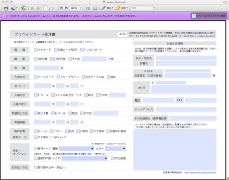Check the フリーデザイン checkbox
This screenshot has width=229, height=180.
(x=58, y=77)
